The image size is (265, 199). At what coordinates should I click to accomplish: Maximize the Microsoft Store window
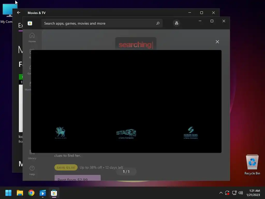pyautogui.click(x=212, y=21)
